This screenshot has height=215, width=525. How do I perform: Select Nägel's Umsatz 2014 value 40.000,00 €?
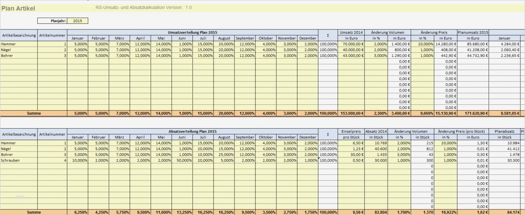[x=352, y=50]
